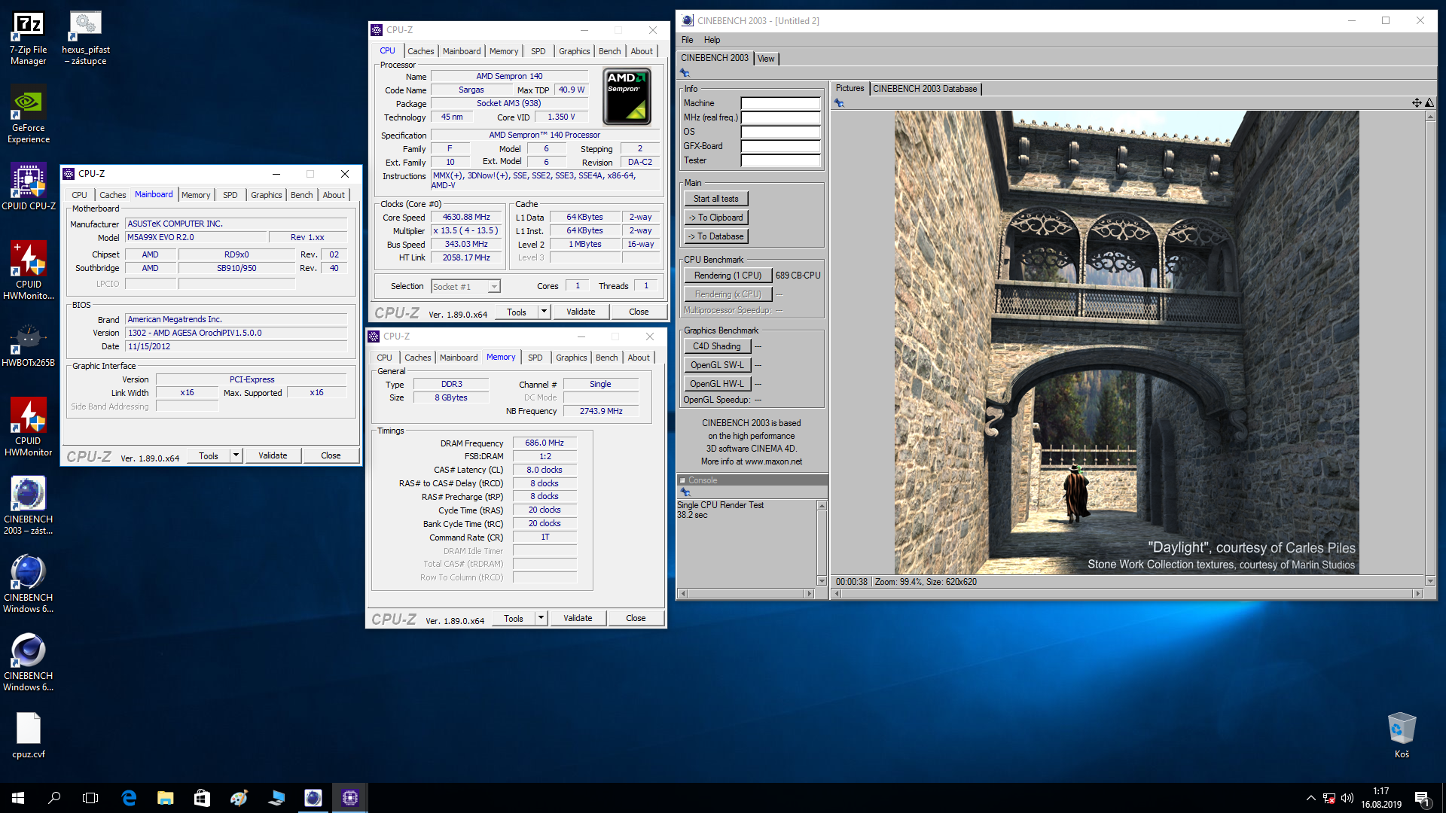Click Start all tests button

click(x=715, y=199)
